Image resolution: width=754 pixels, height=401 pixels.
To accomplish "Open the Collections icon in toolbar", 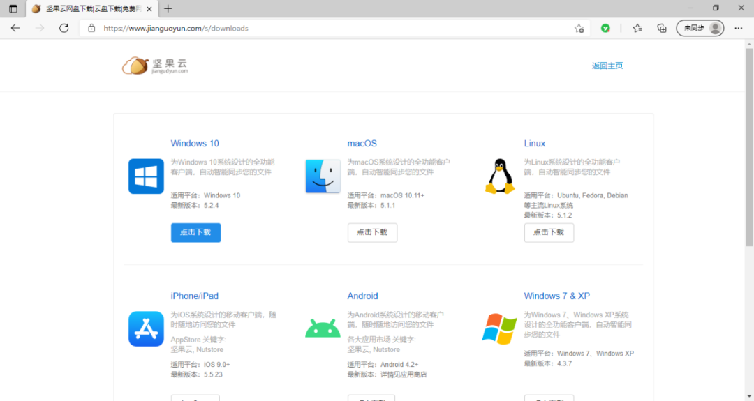I will coord(662,29).
